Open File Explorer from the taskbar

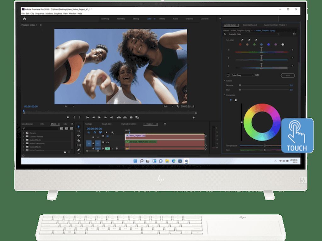(x=167, y=161)
